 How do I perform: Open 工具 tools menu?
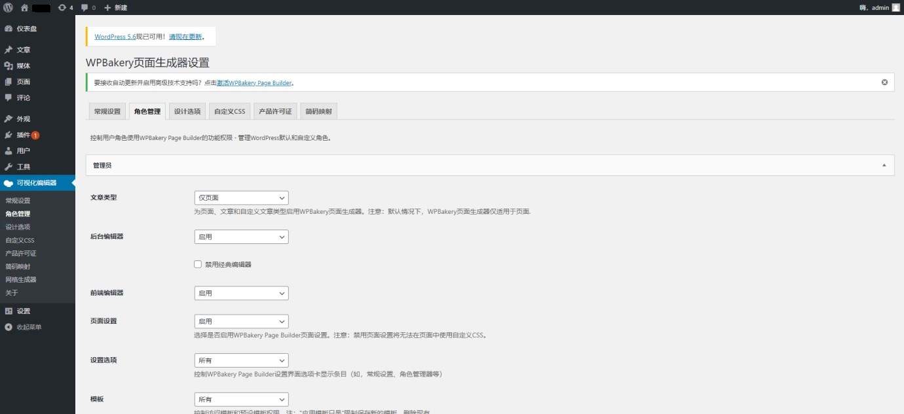(x=37, y=167)
